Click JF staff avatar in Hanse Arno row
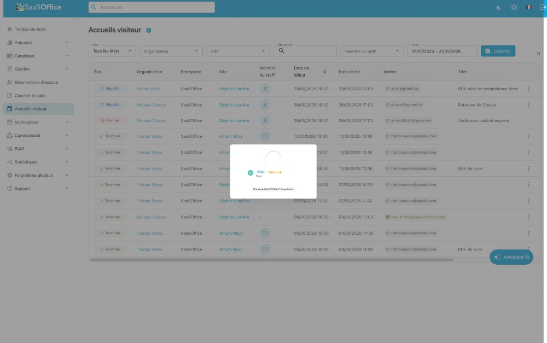Image resolution: width=547 pixels, height=343 pixels. [x=265, y=89]
